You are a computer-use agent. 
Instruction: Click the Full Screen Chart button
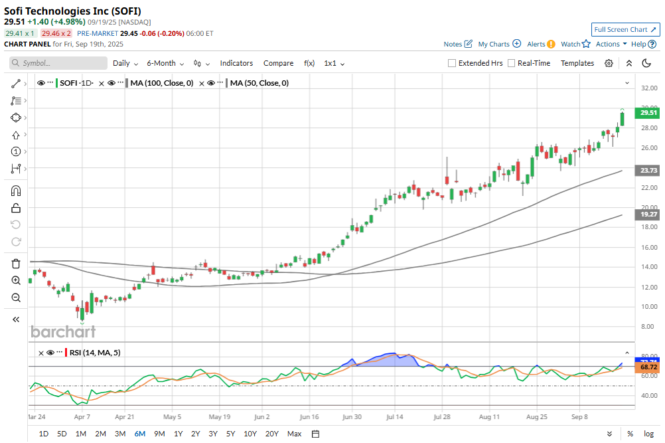[626, 29]
